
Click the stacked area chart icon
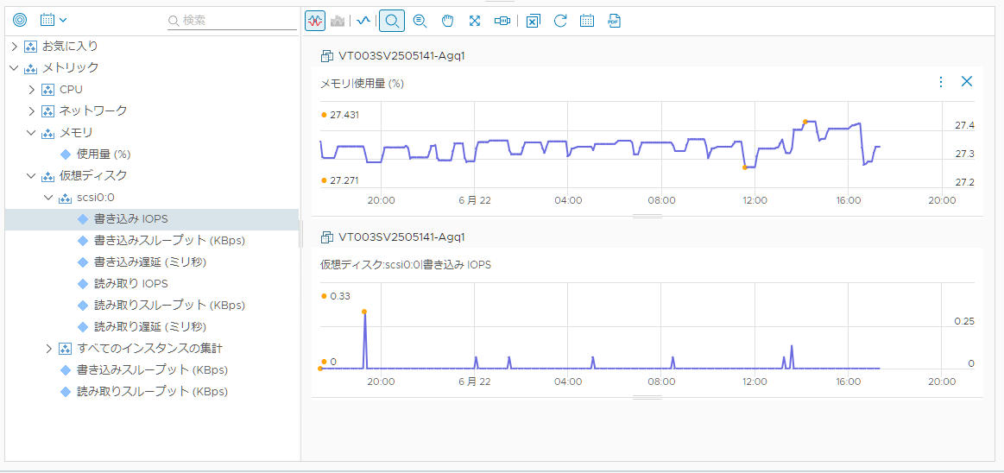tap(338, 21)
